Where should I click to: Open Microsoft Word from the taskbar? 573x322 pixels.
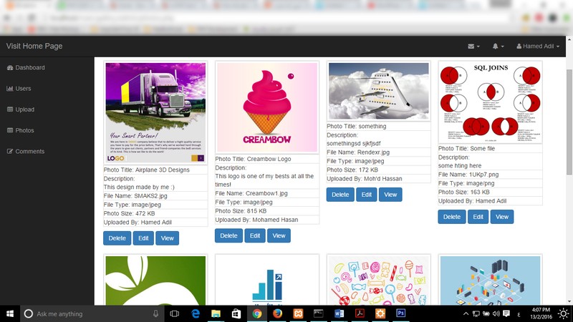point(340,313)
